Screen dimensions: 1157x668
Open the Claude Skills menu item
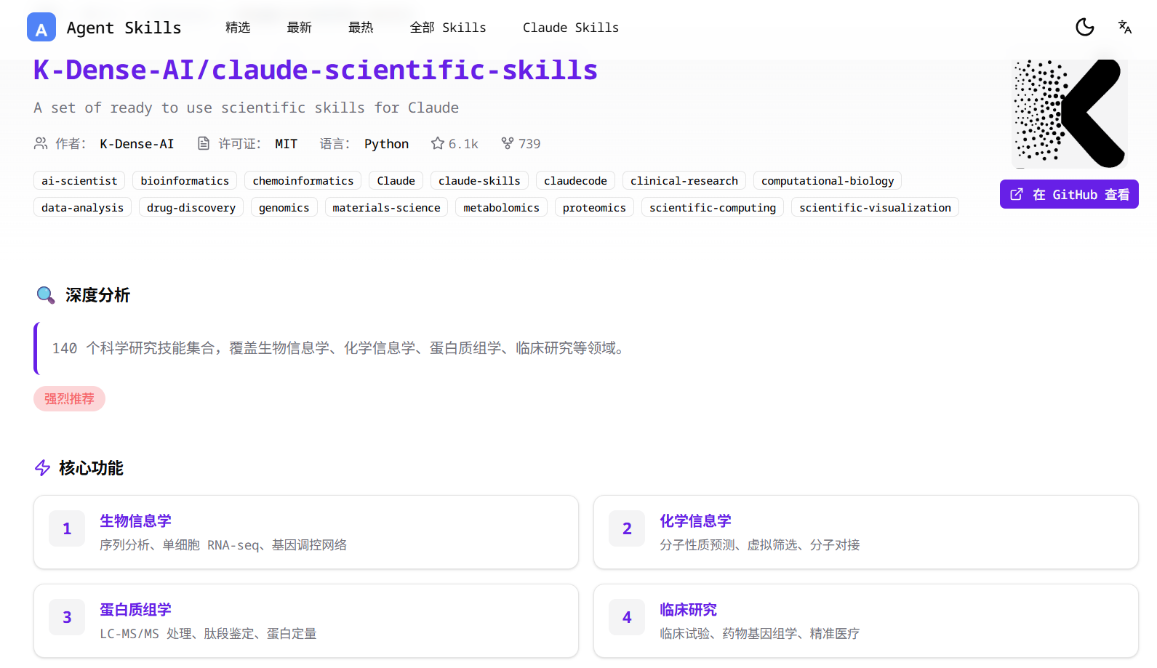tap(570, 28)
